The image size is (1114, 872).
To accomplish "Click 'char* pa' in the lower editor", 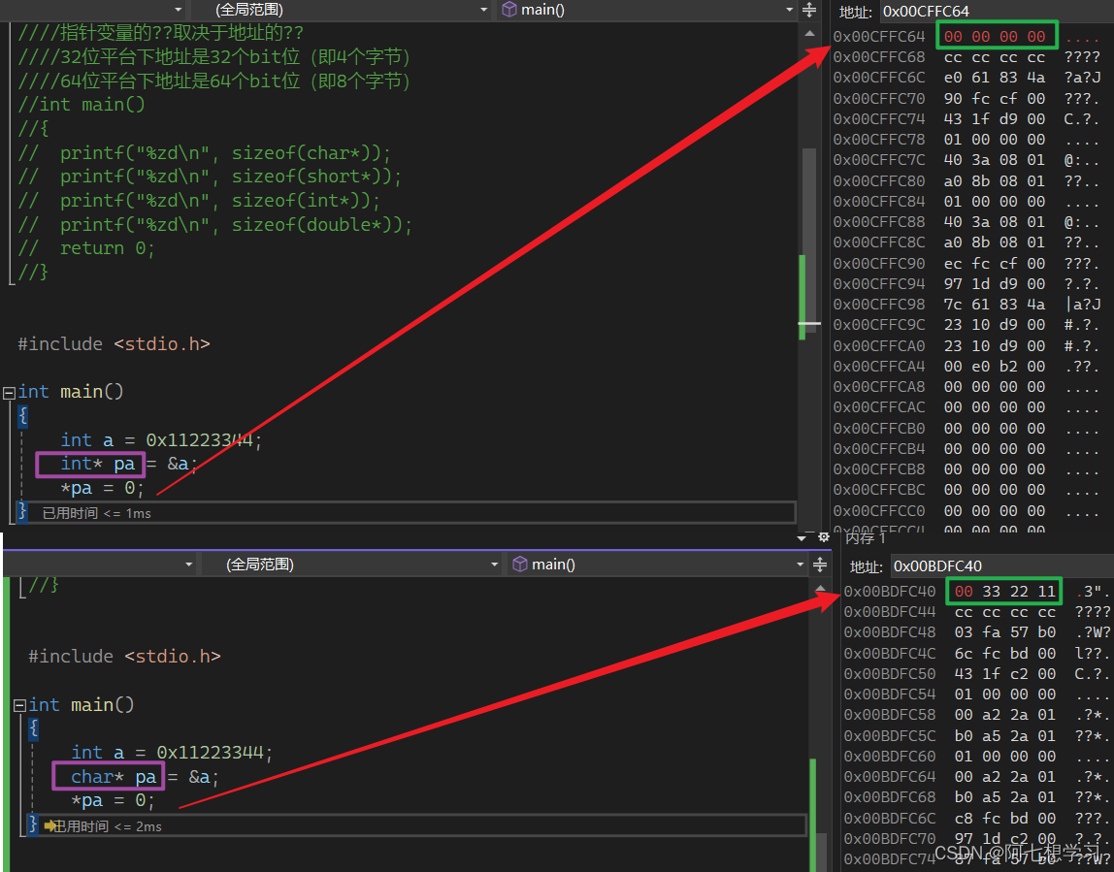I will (x=114, y=777).
